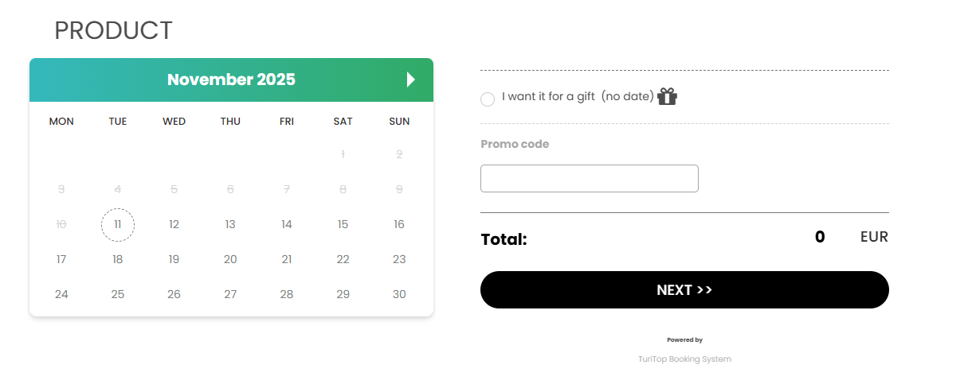964x384 pixels.
Task: Choose Saturday November 15
Action: [x=343, y=224]
